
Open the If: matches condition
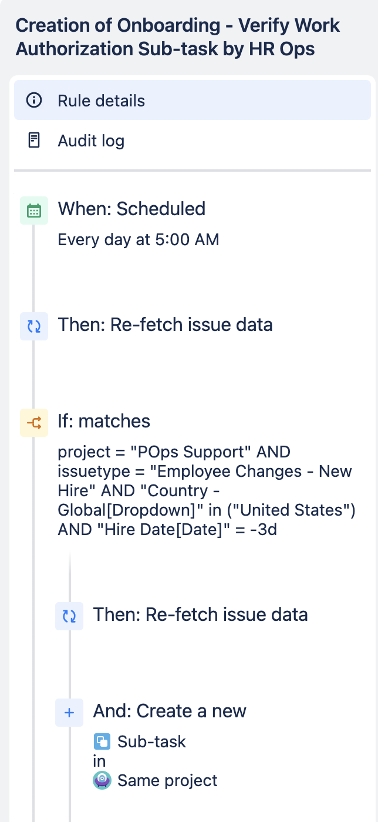coord(104,421)
